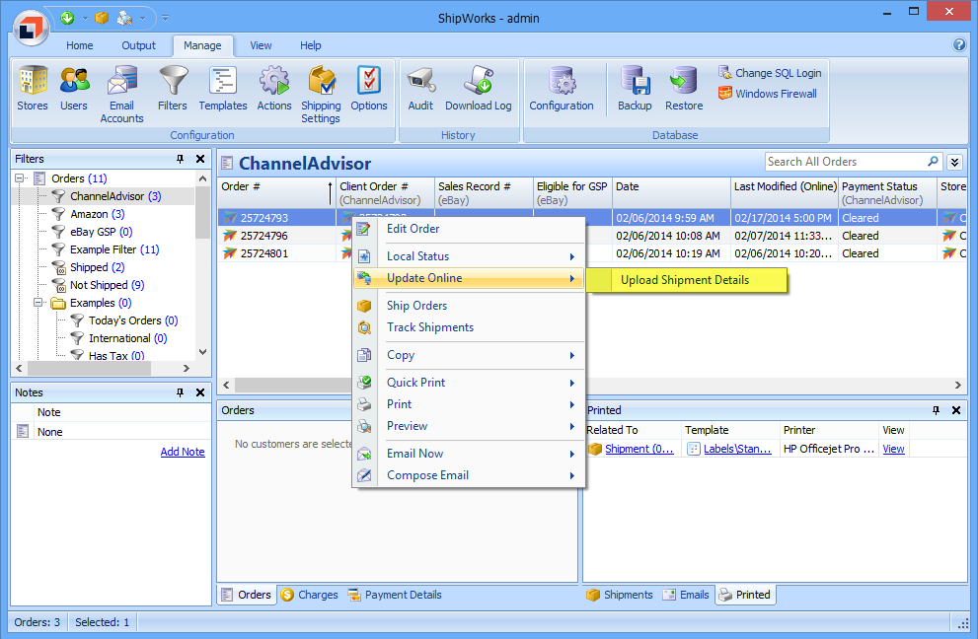This screenshot has height=639, width=978.
Task: Click the ShipWorks application logo button
Action: point(30,29)
